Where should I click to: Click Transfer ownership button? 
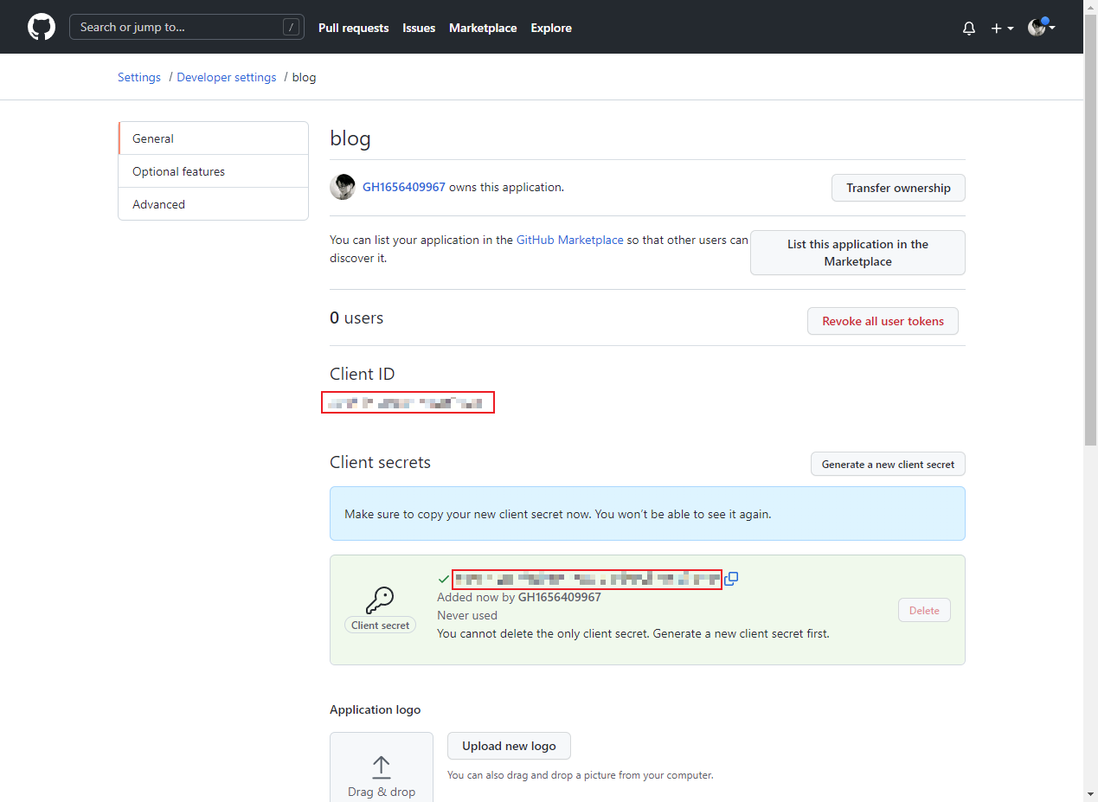coord(897,188)
